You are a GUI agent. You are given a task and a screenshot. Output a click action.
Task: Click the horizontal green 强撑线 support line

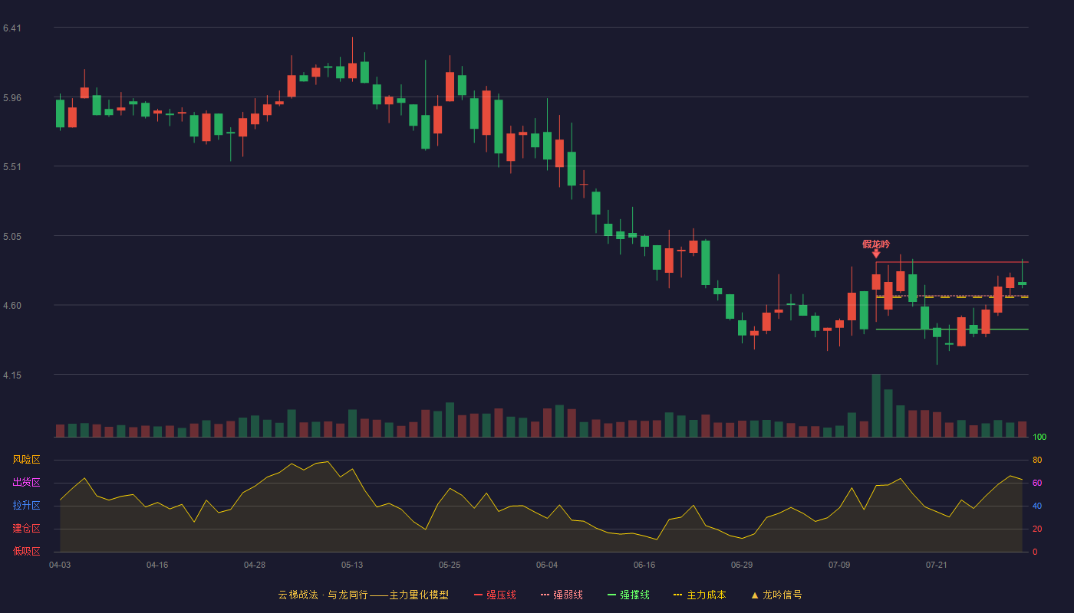[952, 329]
